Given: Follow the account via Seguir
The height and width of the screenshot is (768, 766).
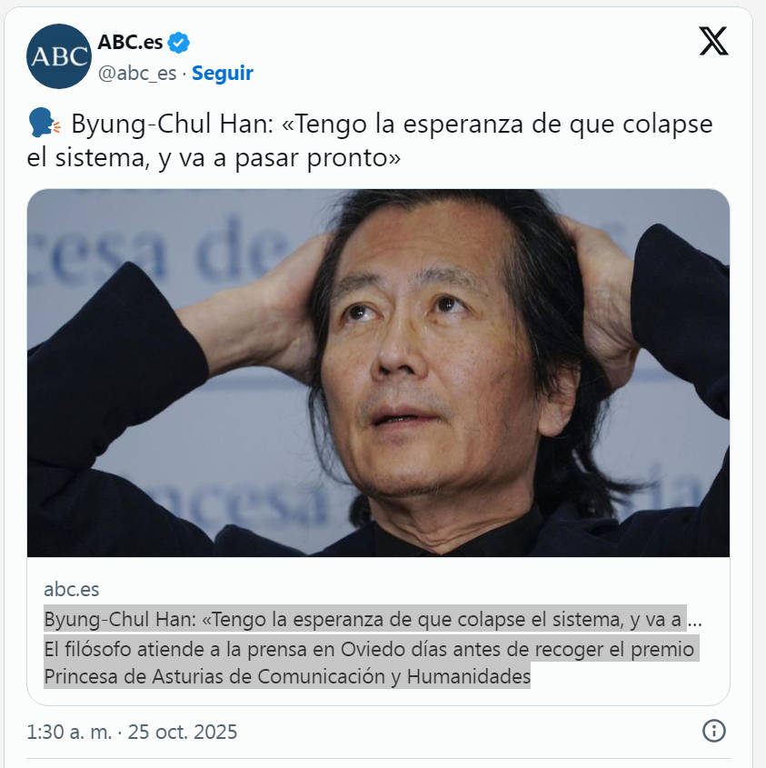Looking at the screenshot, I should (x=223, y=73).
